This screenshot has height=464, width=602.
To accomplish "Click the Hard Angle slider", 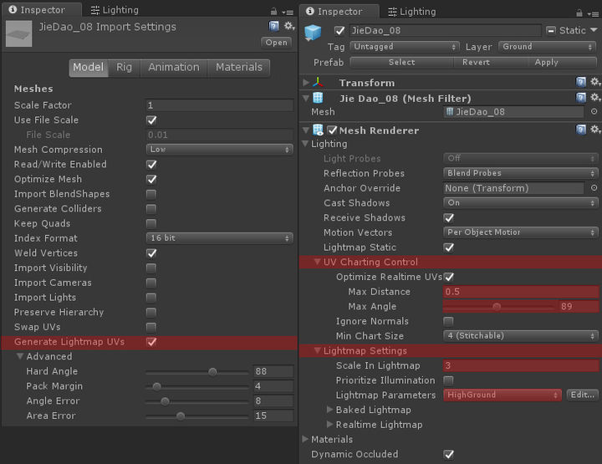I will 197,372.
